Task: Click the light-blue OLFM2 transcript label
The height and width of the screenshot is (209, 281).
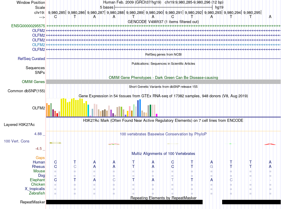Action: [38, 45]
